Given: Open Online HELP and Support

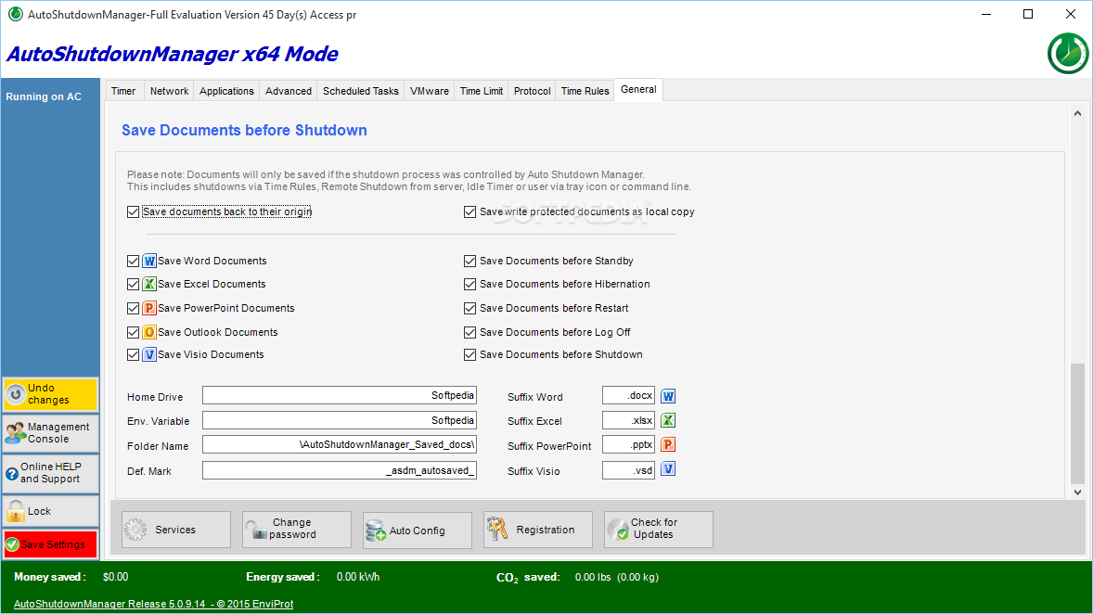Looking at the screenshot, I should tap(50, 473).
